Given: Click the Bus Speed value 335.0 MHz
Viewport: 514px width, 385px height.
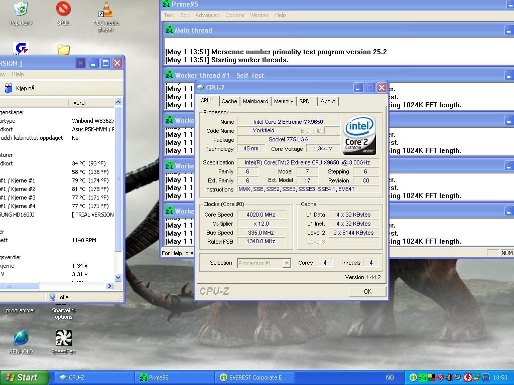Looking at the screenshot, I should tap(261, 233).
